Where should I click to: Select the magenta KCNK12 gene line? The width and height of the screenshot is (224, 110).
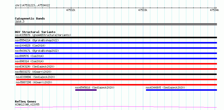[x=116, y=107]
